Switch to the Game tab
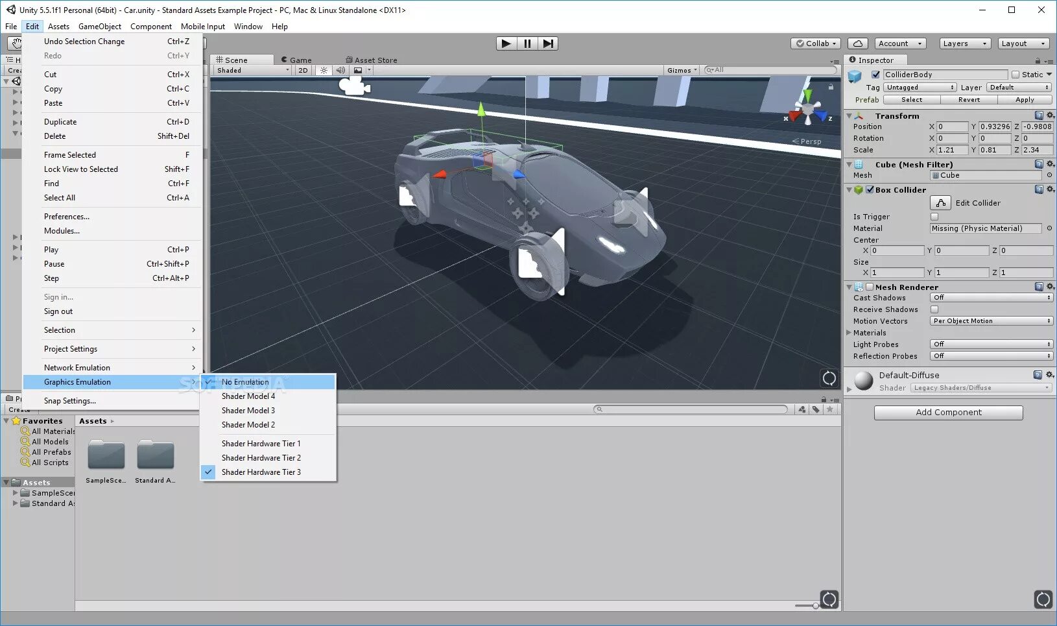 296,60
